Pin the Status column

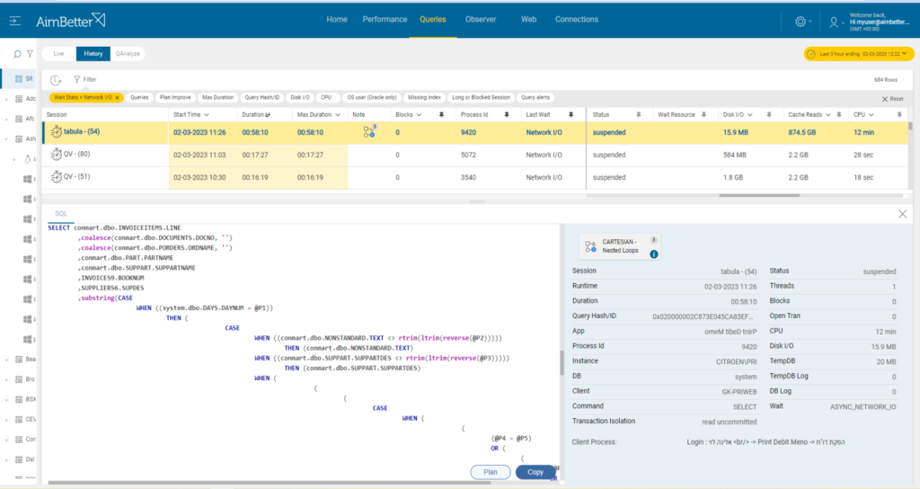tap(639, 115)
